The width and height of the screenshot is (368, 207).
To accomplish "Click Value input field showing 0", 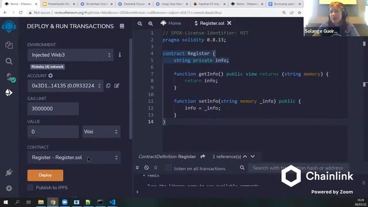I will [53, 132].
